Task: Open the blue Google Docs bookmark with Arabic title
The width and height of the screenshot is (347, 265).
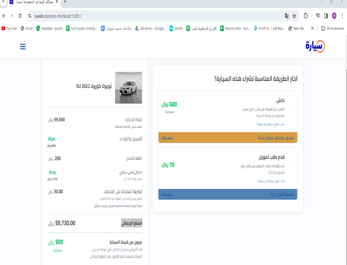Action: [116, 29]
